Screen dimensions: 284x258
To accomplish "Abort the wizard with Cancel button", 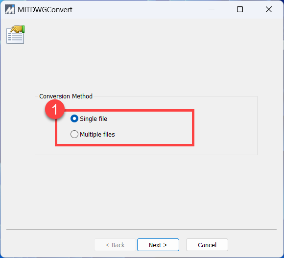I will [207, 245].
